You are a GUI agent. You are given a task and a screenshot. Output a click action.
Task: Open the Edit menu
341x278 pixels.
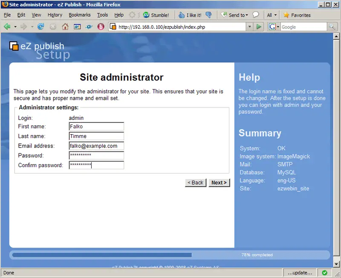coord(21,15)
